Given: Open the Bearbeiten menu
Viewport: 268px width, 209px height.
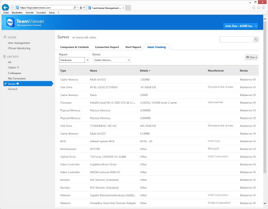Looking at the screenshot, I should [17, 13].
